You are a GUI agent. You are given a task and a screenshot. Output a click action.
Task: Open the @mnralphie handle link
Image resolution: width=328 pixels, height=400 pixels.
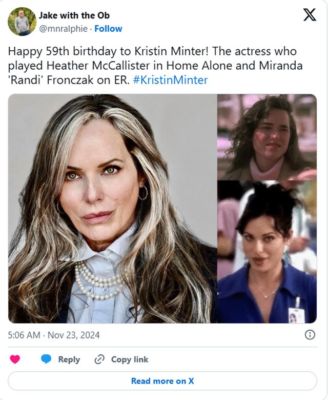[x=63, y=29]
